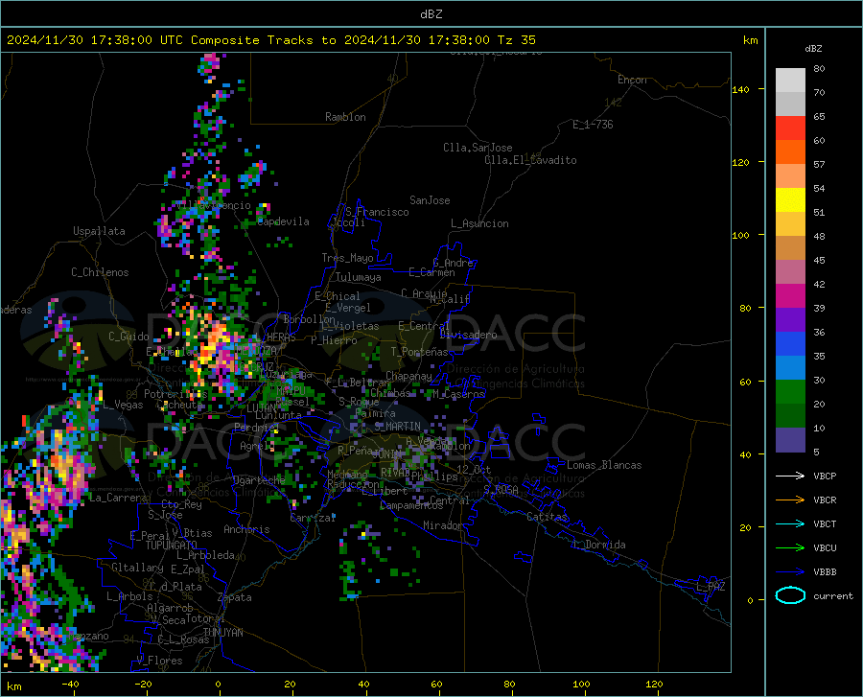The width and height of the screenshot is (863, 697).
Task: Select the dark purple 5 dBZ swatch
Action: pos(790,440)
